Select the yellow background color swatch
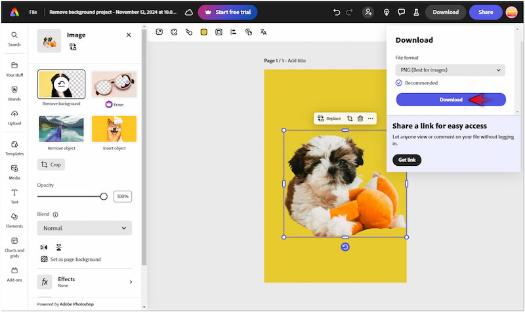 click(204, 31)
